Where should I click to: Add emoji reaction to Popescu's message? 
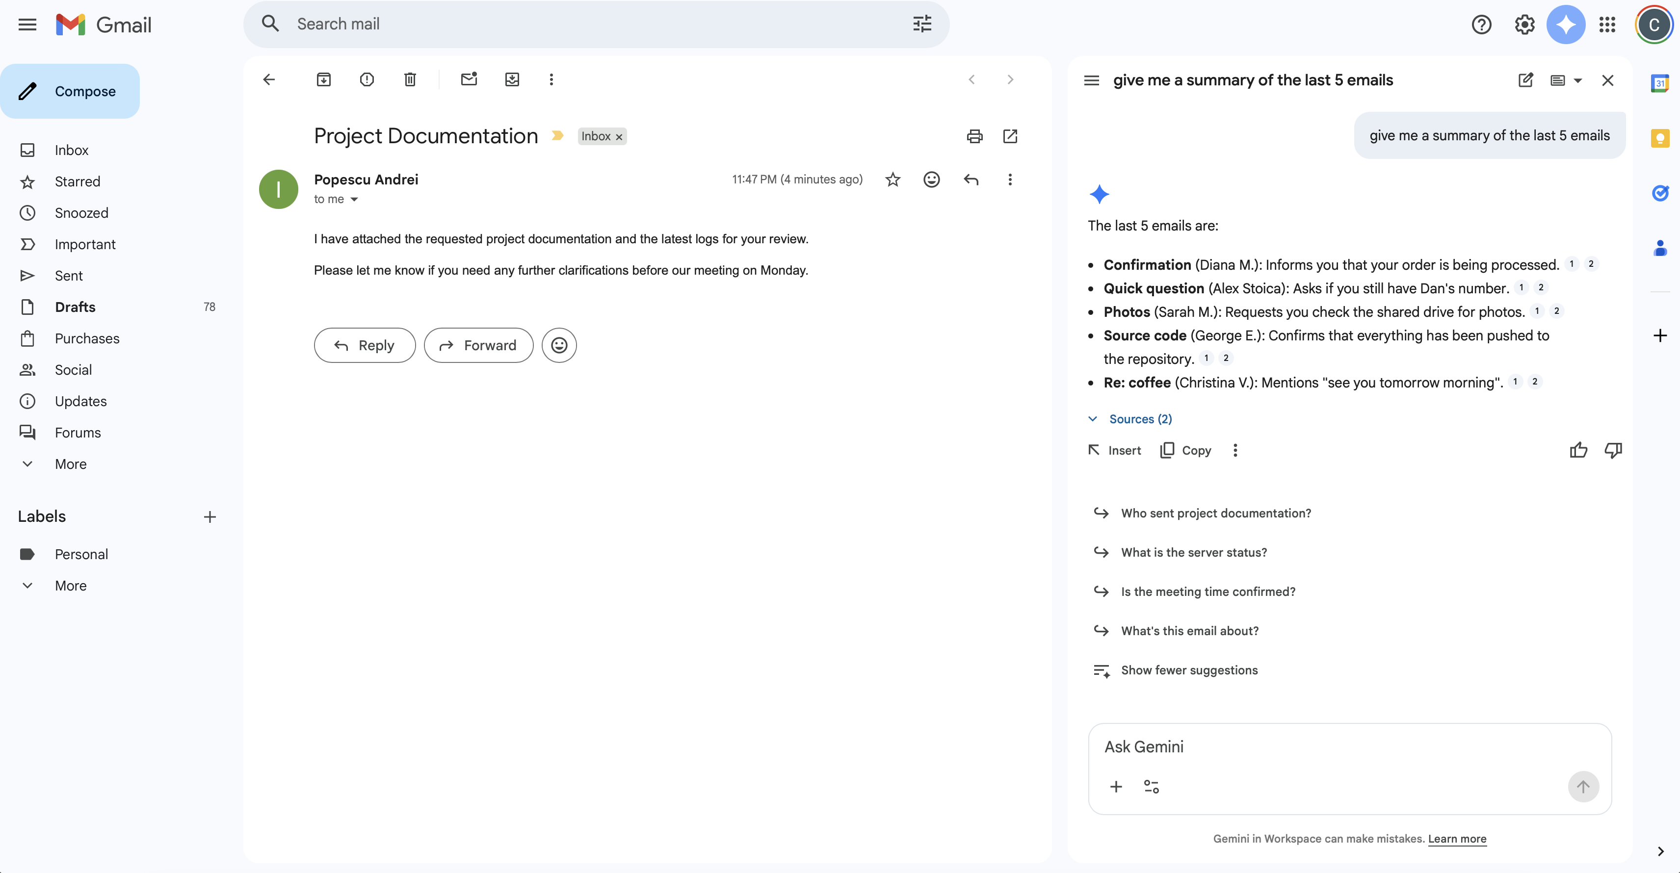(931, 180)
